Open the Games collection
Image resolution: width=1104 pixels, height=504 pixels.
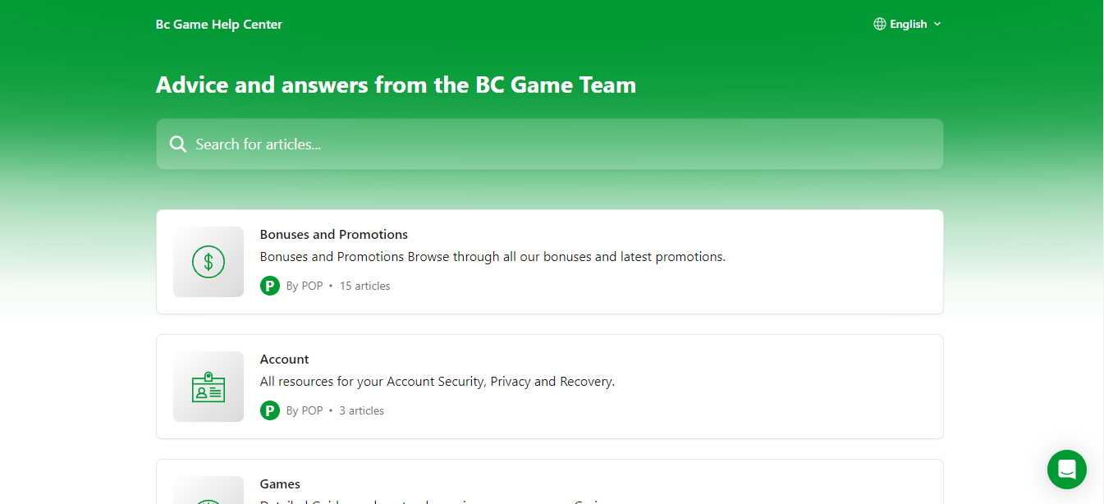point(550,482)
